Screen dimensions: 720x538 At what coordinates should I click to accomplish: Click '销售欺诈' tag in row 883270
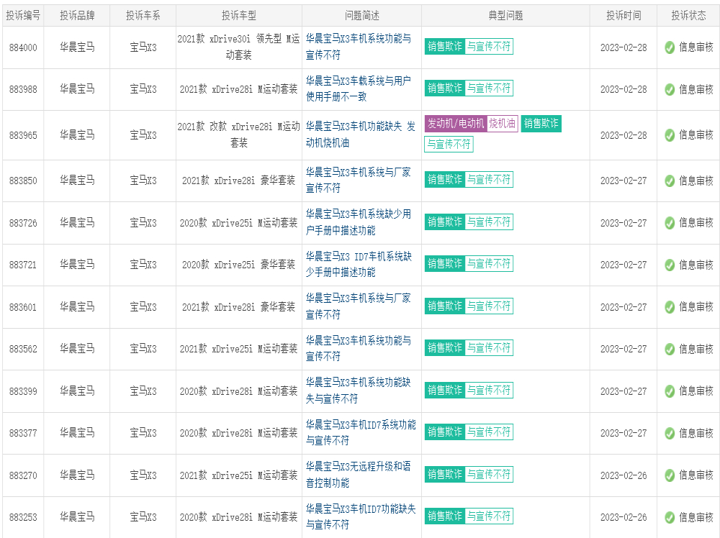(x=444, y=474)
